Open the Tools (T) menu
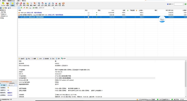 pos(18,1)
